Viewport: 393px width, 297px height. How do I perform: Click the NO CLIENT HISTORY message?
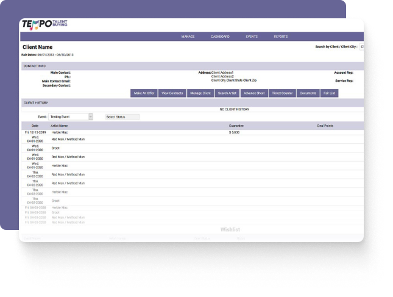[235, 109]
